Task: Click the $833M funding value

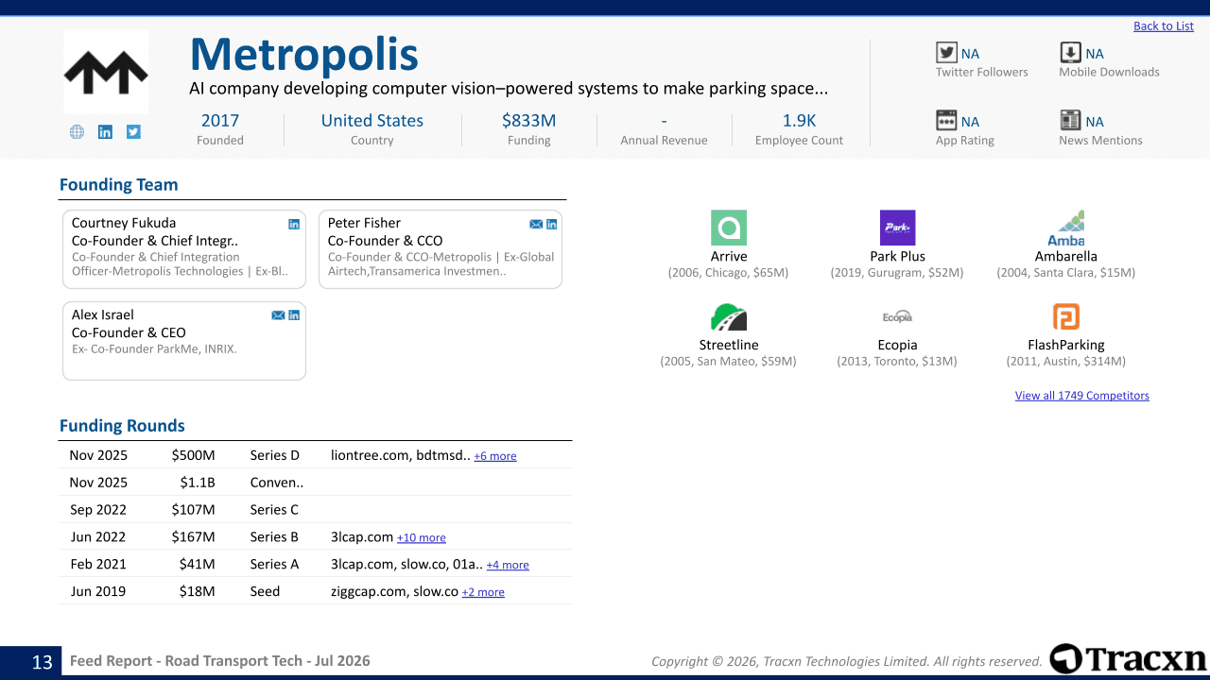Action: click(x=528, y=120)
